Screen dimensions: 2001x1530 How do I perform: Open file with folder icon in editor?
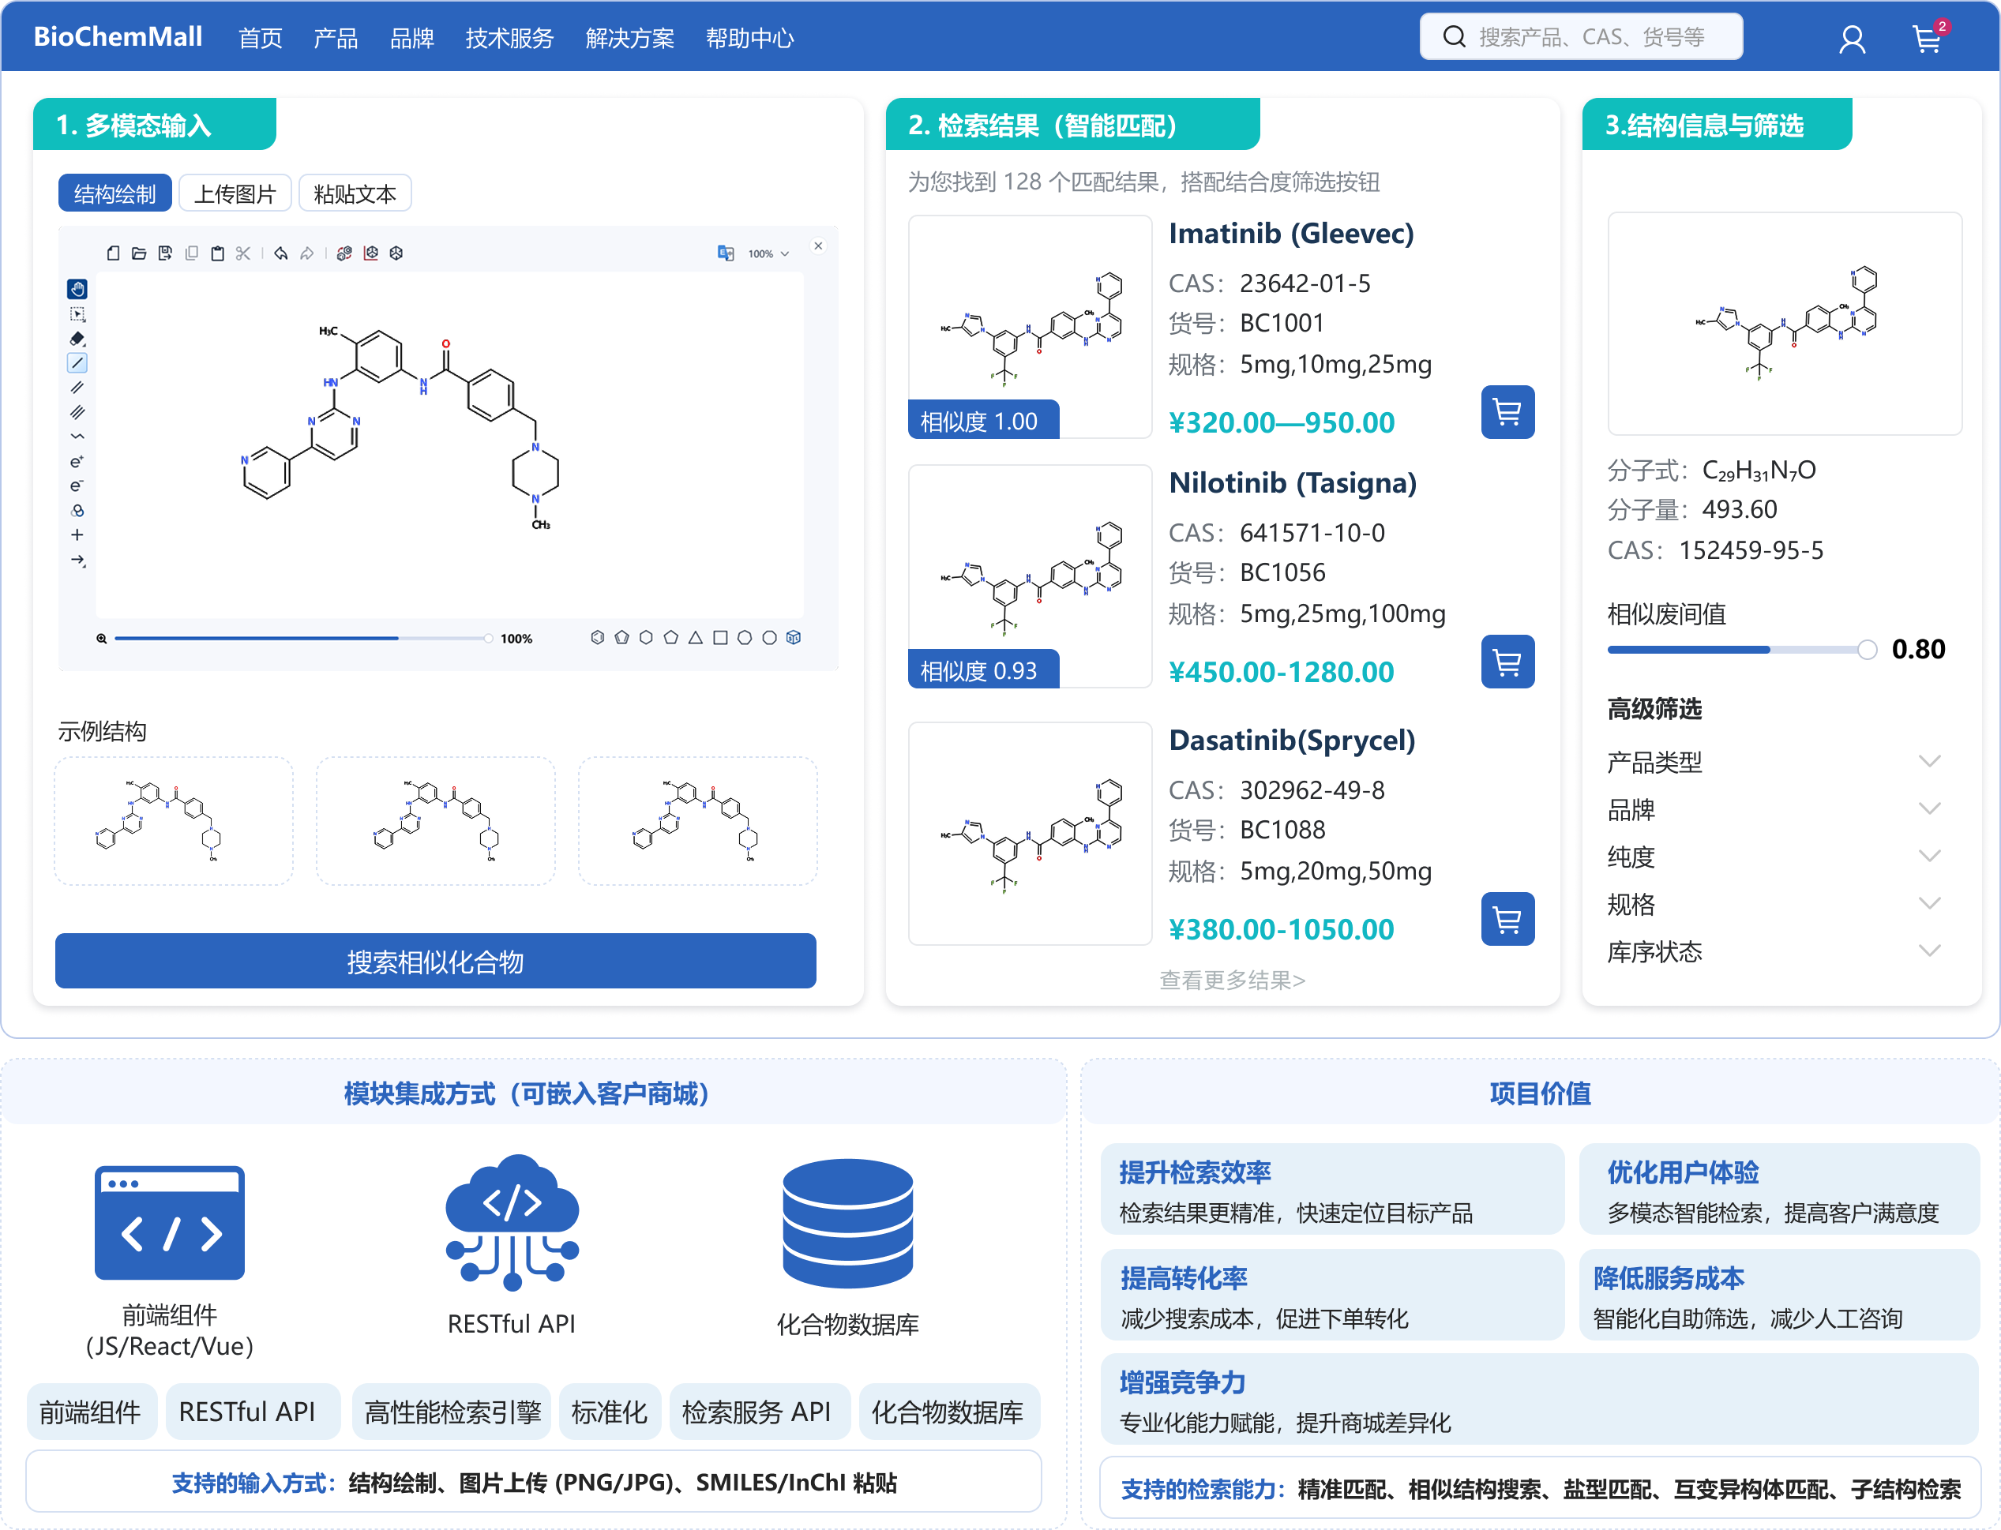point(138,253)
